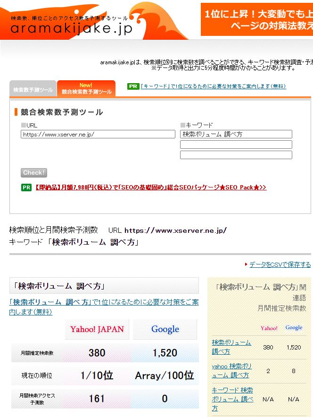Click the Yahoo! JAPAN column header
This screenshot has width=313, height=417.
(97, 329)
